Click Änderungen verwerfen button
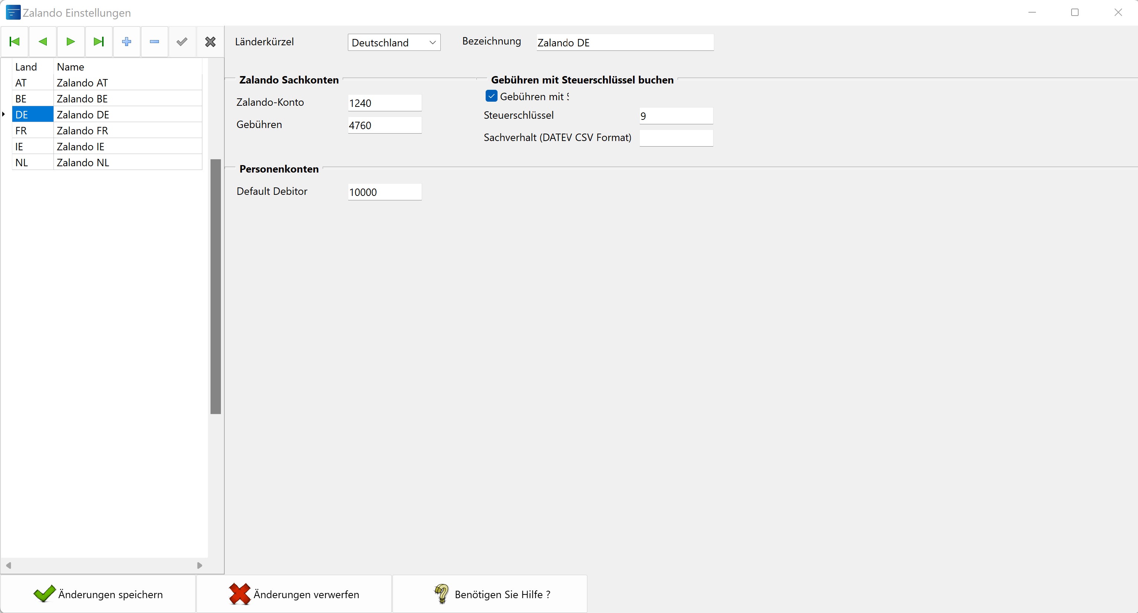The image size is (1138, 613). click(x=294, y=594)
